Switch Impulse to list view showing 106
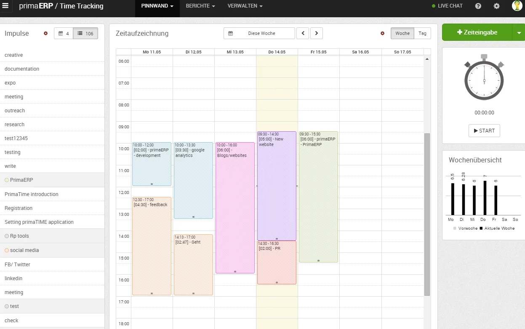This screenshot has height=329, width=525. click(85, 33)
